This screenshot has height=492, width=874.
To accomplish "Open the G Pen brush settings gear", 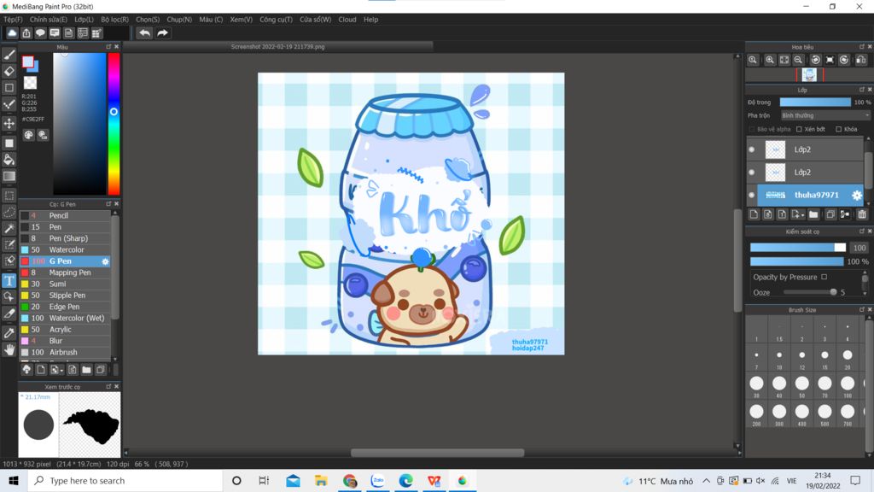I will click(x=105, y=261).
